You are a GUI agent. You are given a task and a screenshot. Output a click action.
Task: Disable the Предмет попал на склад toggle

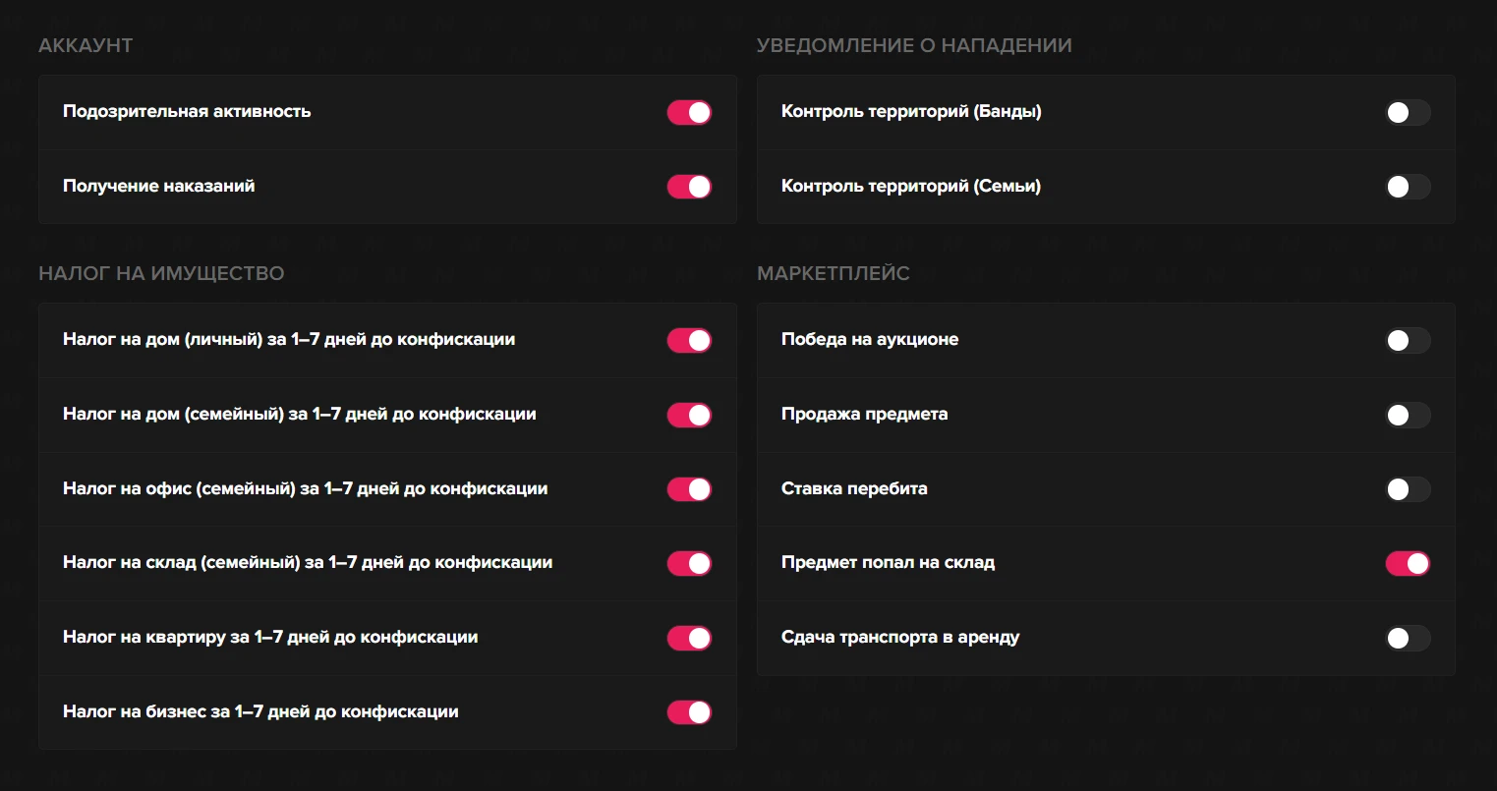click(x=1408, y=563)
